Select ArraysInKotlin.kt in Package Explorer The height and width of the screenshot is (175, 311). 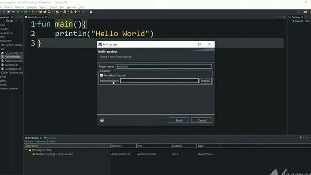click(x=14, y=53)
